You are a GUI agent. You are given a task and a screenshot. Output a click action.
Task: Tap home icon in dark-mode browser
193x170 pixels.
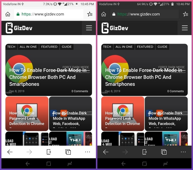point(104,14)
